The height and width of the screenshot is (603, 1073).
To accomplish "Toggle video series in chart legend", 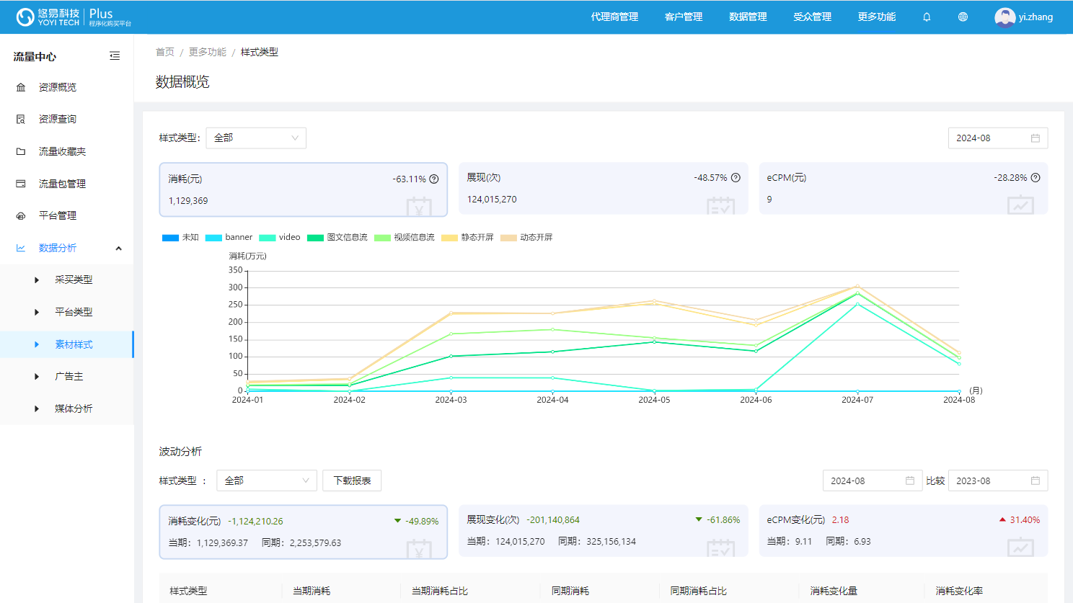I will (x=280, y=238).
